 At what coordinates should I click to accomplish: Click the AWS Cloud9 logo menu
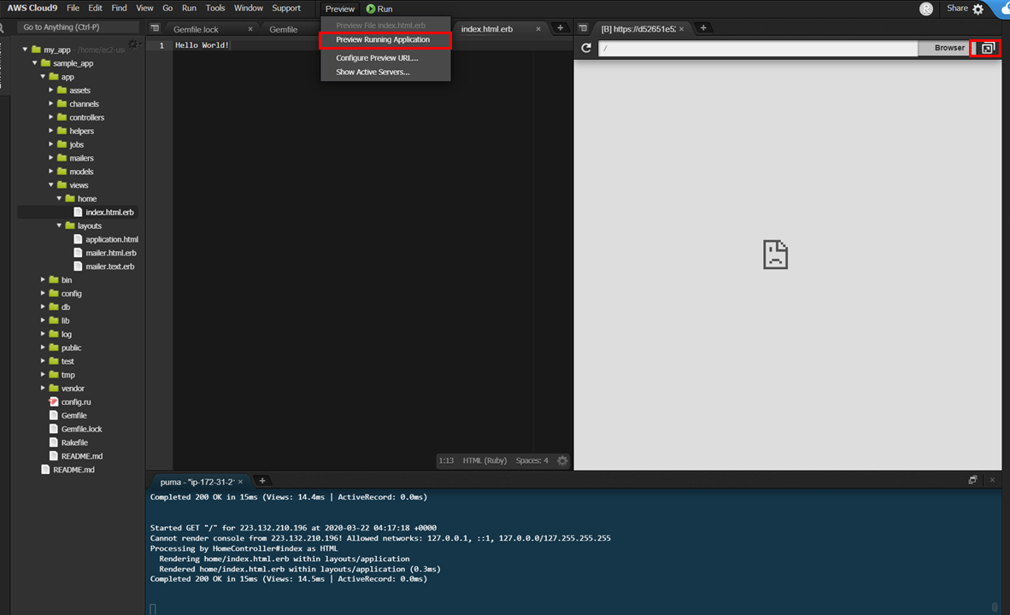(32, 9)
